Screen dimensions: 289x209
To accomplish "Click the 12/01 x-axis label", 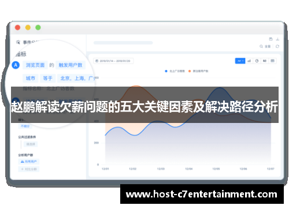I will [x=105, y=169].
